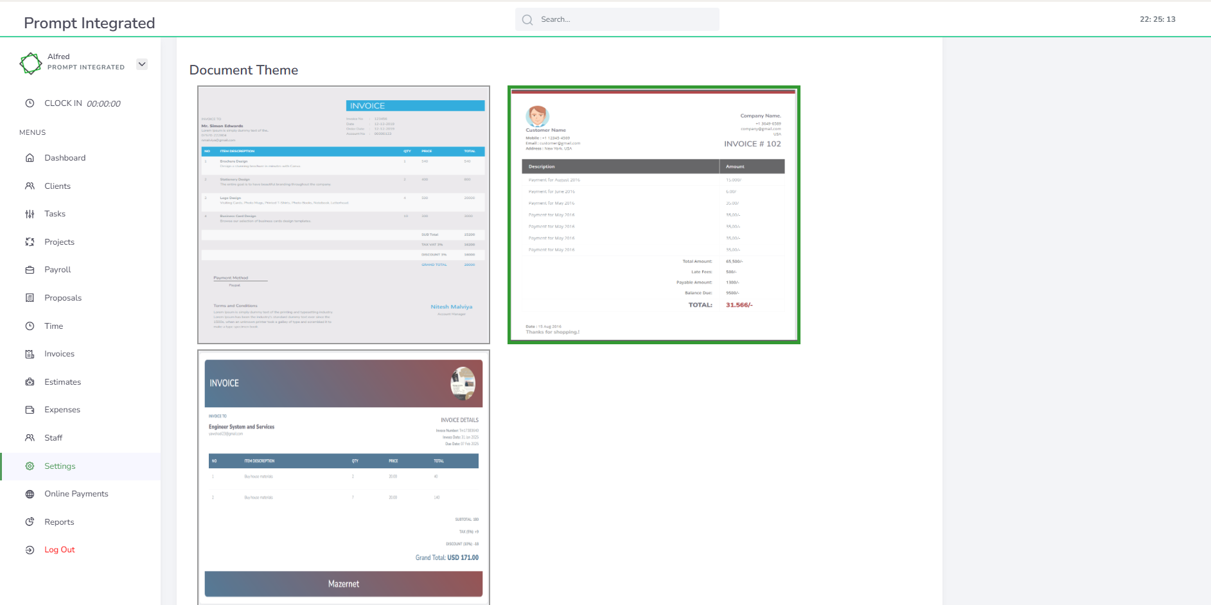Expand the Alfred profile dropdown chevron

(x=142, y=64)
